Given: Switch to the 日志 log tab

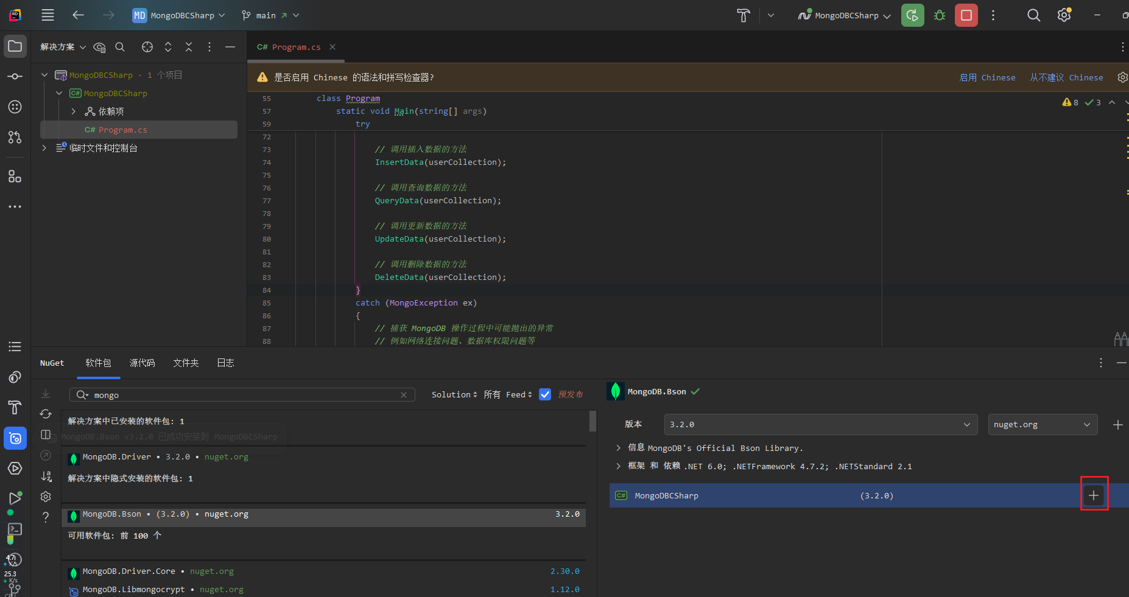Looking at the screenshot, I should point(225,363).
